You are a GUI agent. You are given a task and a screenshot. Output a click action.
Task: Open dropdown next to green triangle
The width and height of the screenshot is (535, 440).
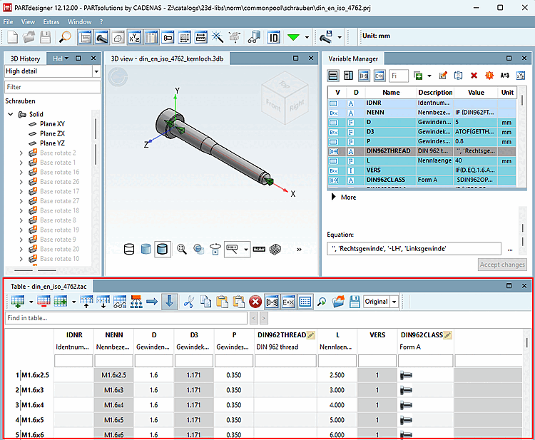tap(307, 37)
